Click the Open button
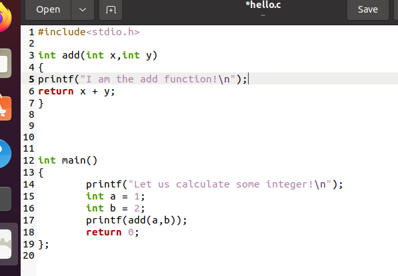The image size is (398, 276). 48,9
